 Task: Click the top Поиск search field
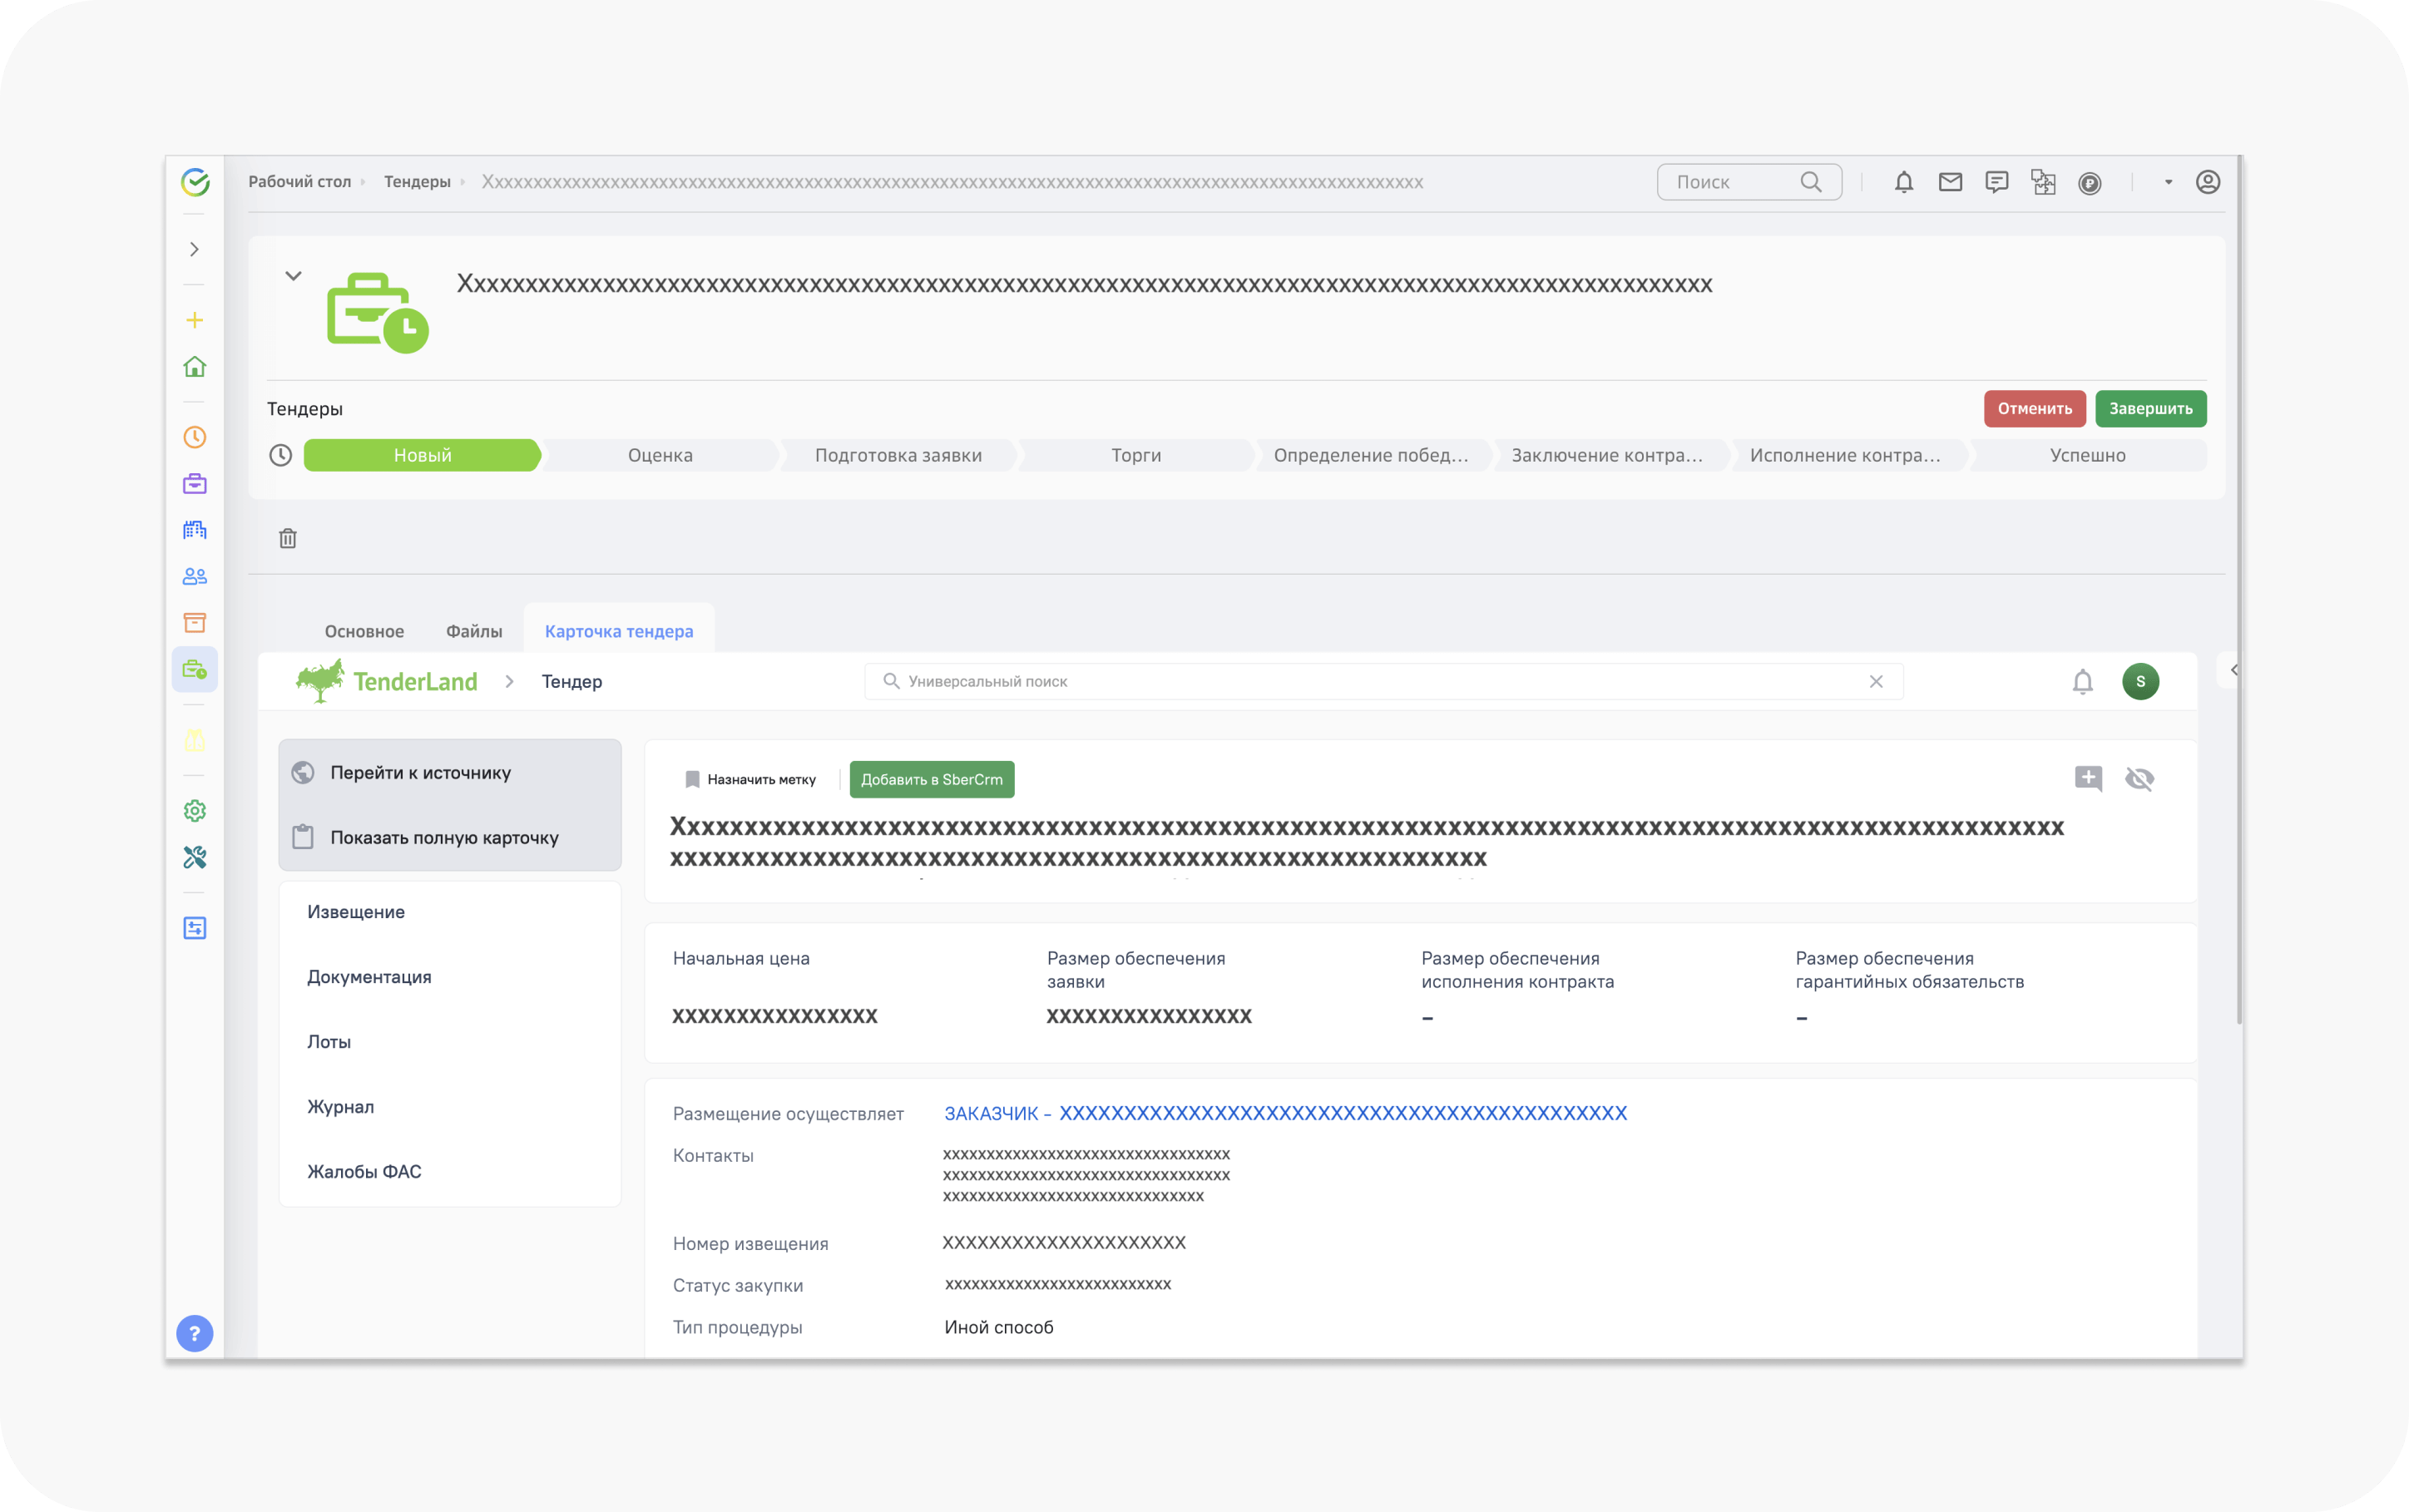(1749, 182)
